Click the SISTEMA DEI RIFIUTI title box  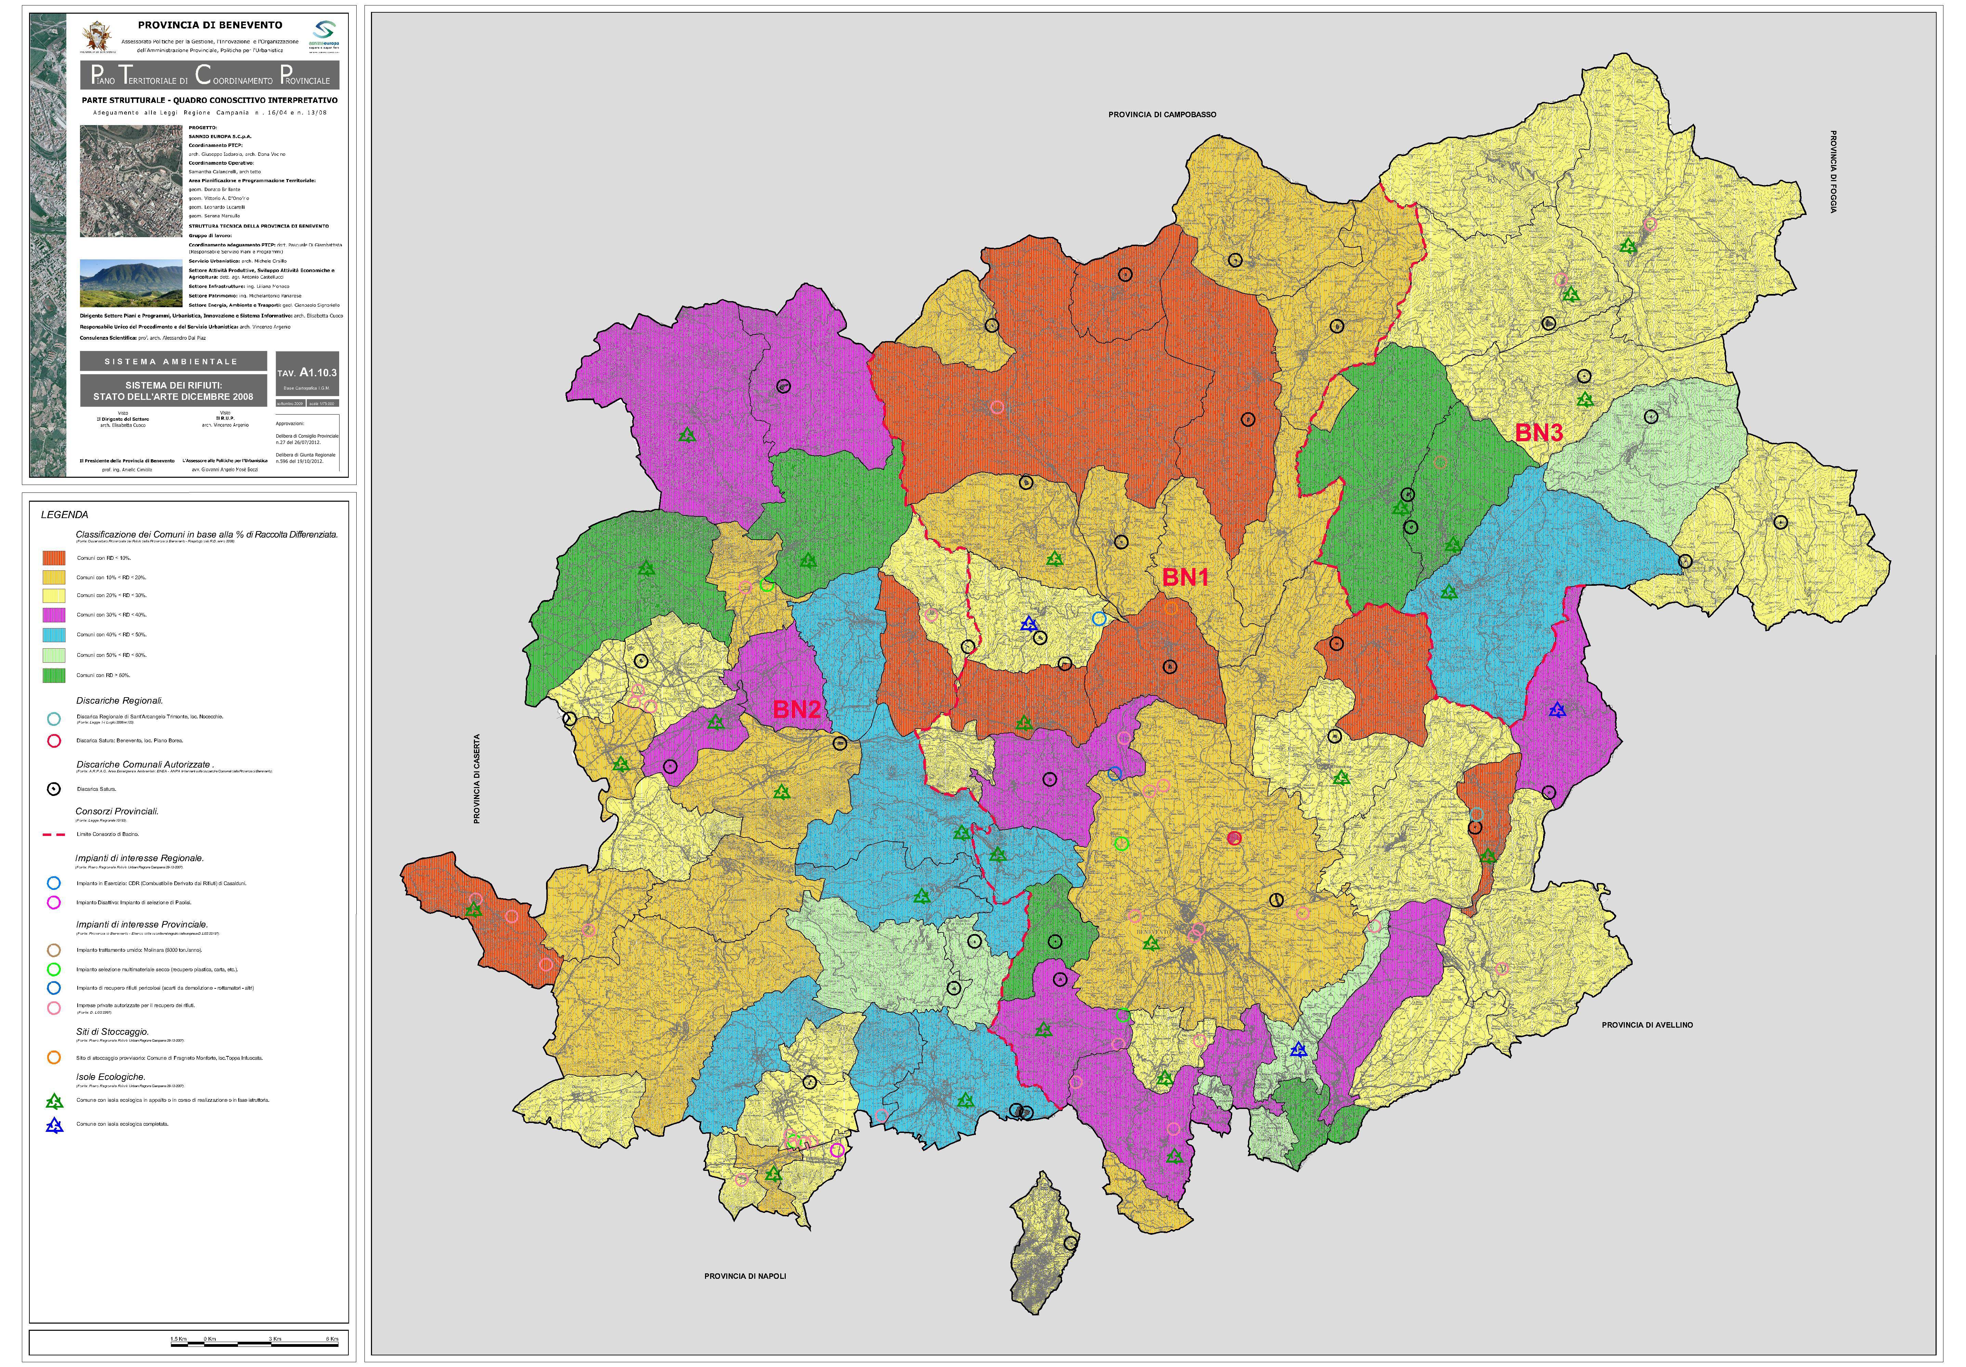[173, 390]
